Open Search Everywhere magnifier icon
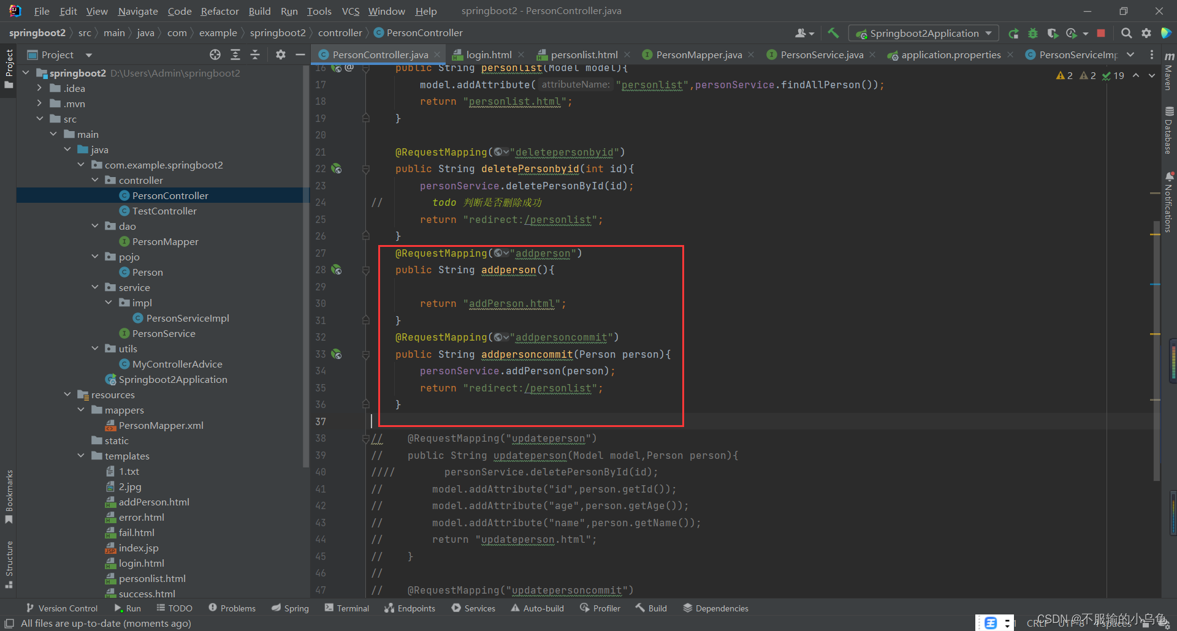Screen dimensions: 1177x631 click(1126, 33)
